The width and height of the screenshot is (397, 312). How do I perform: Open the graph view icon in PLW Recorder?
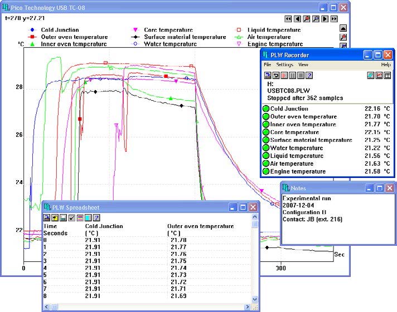tap(379, 76)
